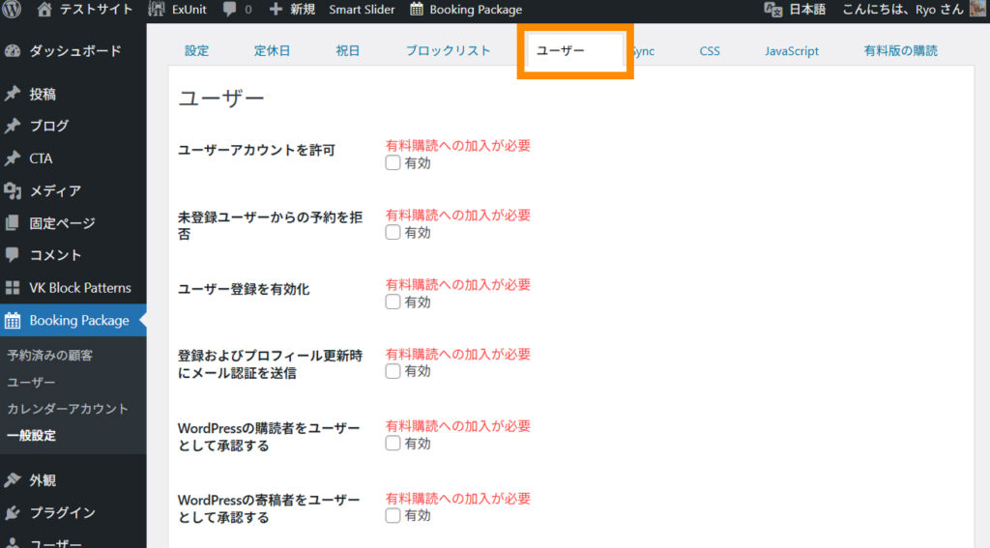990x548 pixels.
Task: Click the comments bubble icon in admin bar
Action: click(231, 10)
